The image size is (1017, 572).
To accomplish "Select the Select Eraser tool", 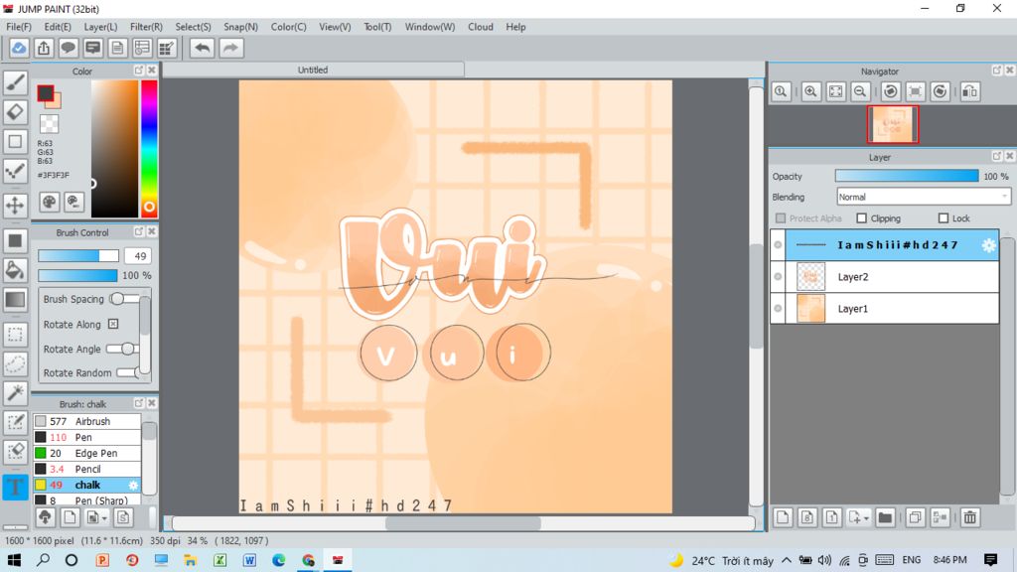I will click(15, 452).
